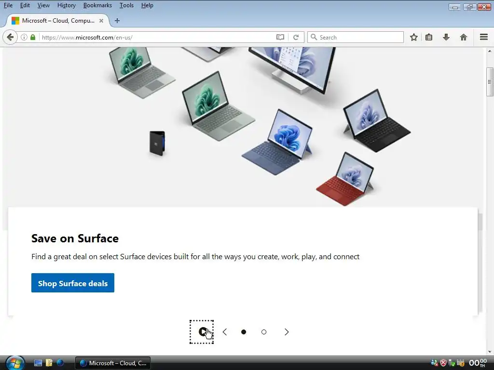Toggle Reader View book icon
This screenshot has height=370, width=494.
coord(280,37)
